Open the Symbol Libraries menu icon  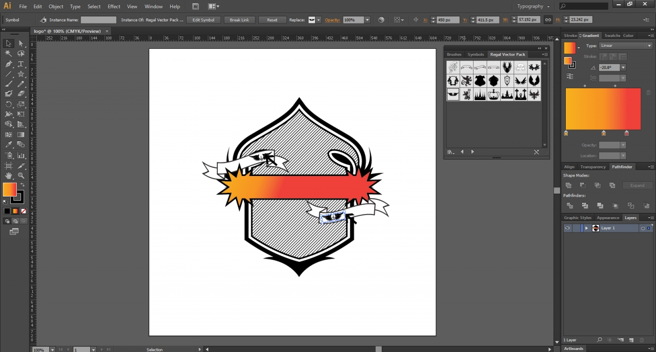[x=450, y=152]
